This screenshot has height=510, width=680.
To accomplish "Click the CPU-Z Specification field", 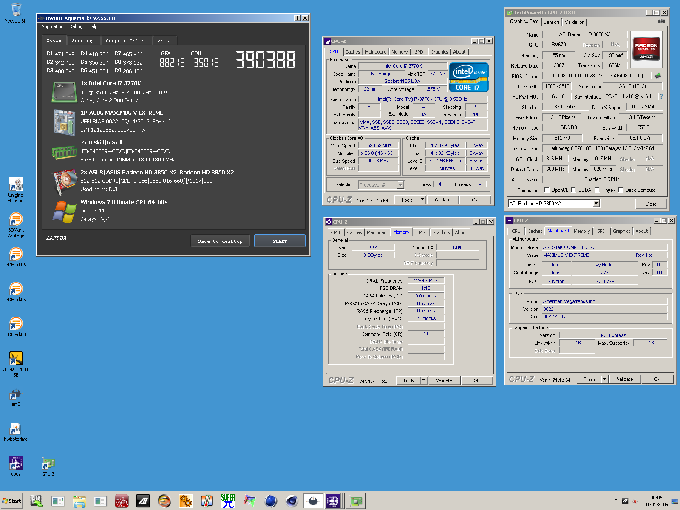I will coord(422,99).
